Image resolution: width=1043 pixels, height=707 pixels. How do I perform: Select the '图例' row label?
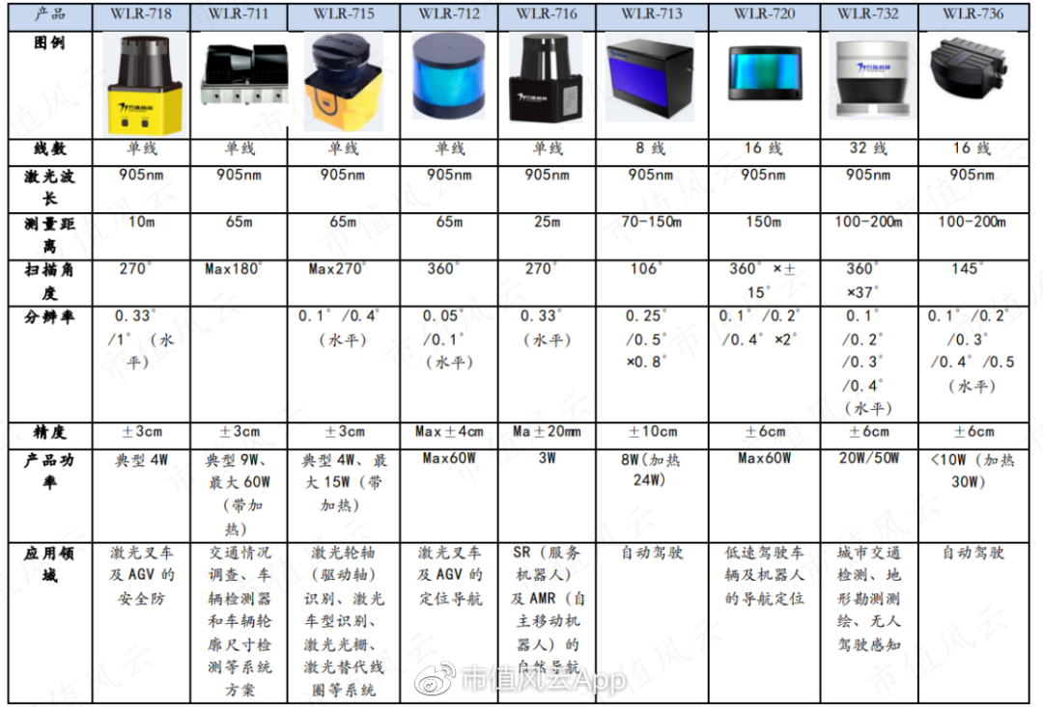point(50,43)
